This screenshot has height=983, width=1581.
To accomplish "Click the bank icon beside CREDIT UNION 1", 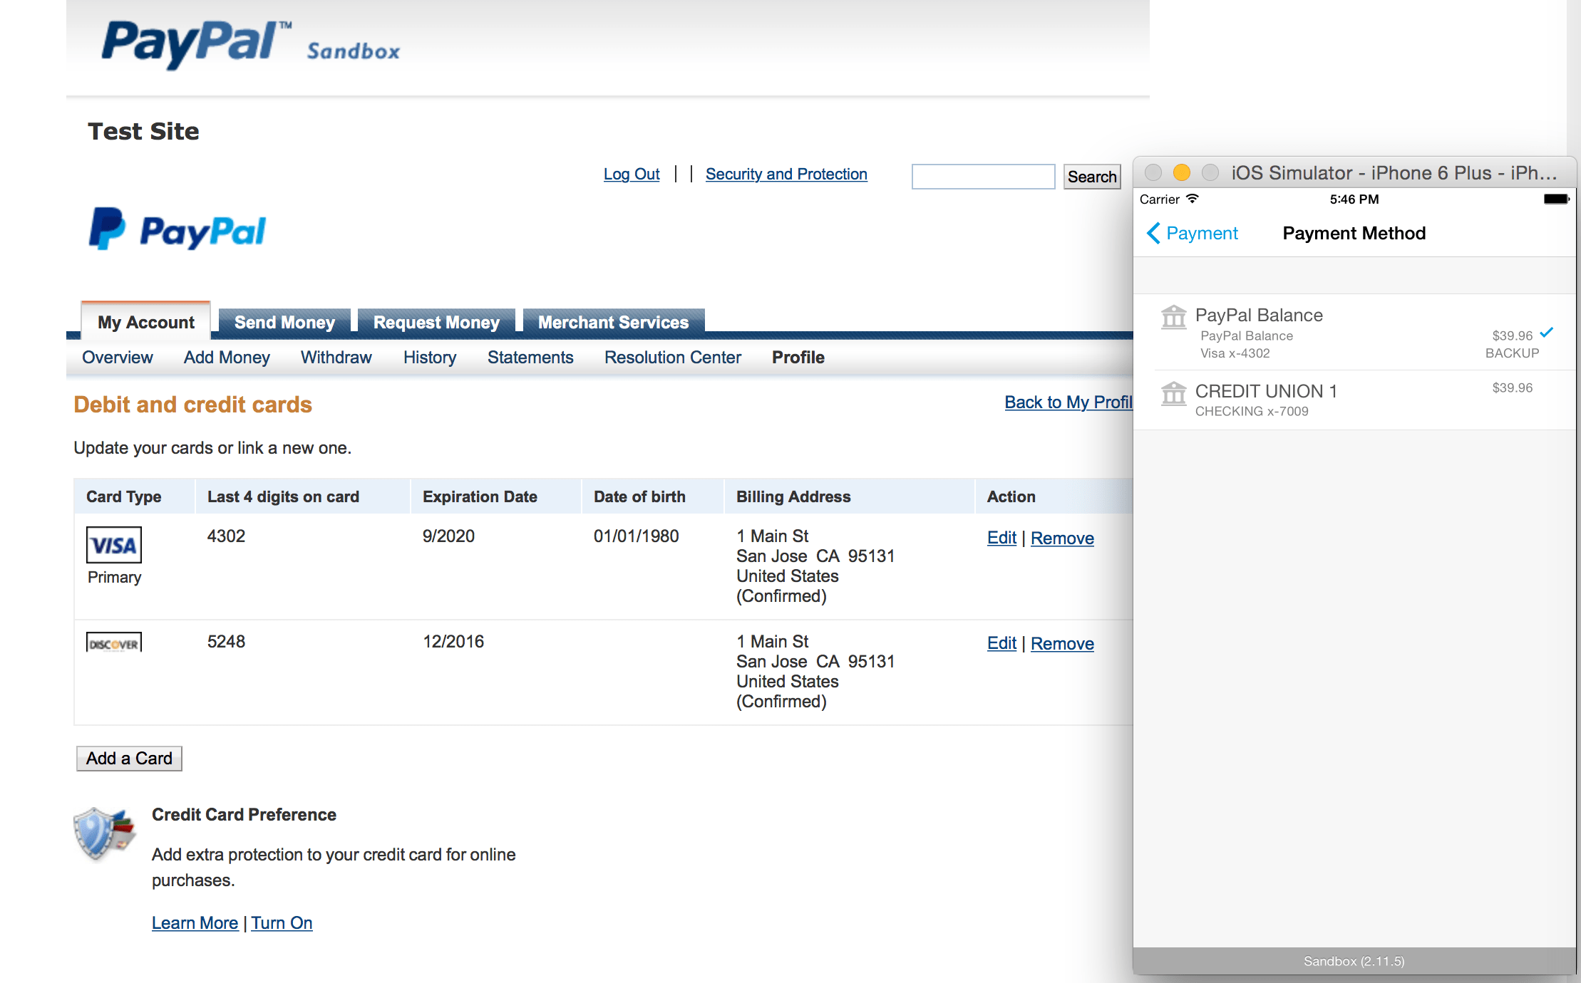I will [x=1173, y=393].
